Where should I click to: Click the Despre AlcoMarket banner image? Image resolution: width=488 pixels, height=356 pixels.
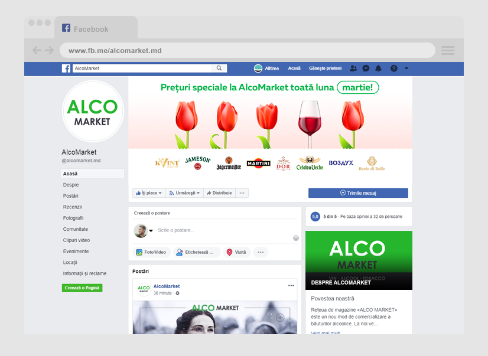pyautogui.click(x=359, y=260)
